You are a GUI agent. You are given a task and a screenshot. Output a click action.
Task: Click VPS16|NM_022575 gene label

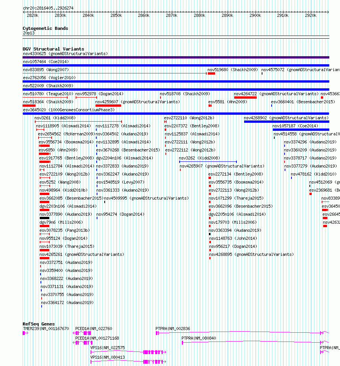pyautogui.click(x=107, y=348)
